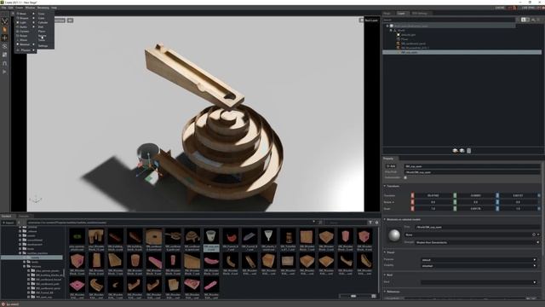Screen dimensions: 545x307
Task: Choose Cylinder from the Mesh submenu
Action: (43, 22)
